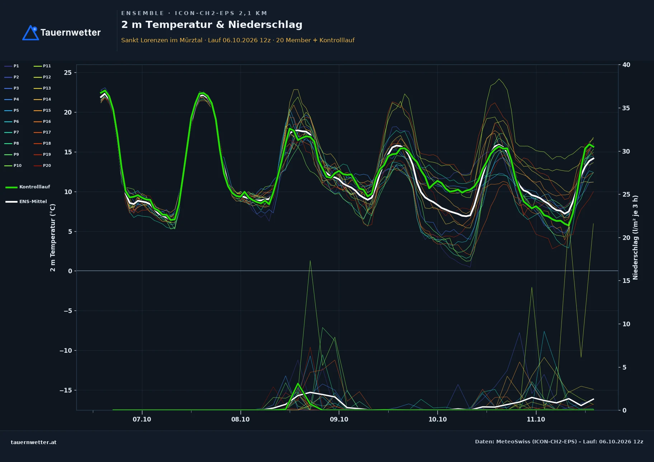Toggle the P1 legend entry
Screen dimensions: 654x462
[x=11, y=66]
